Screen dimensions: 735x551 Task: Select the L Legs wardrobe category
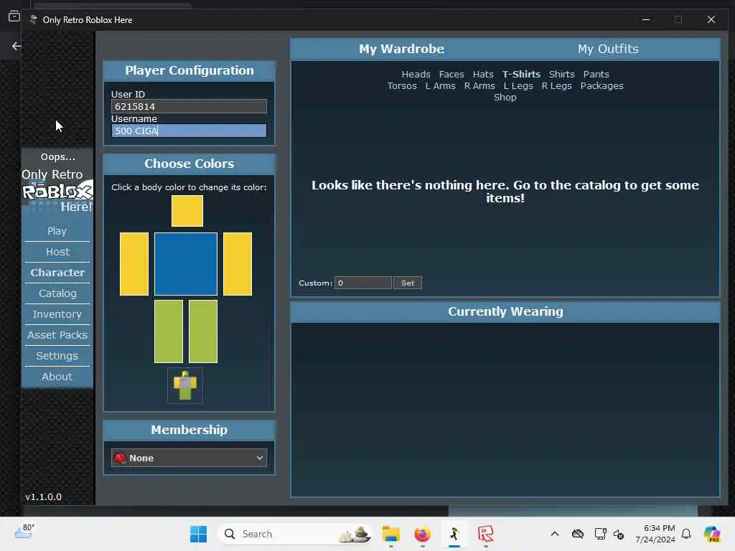click(518, 86)
